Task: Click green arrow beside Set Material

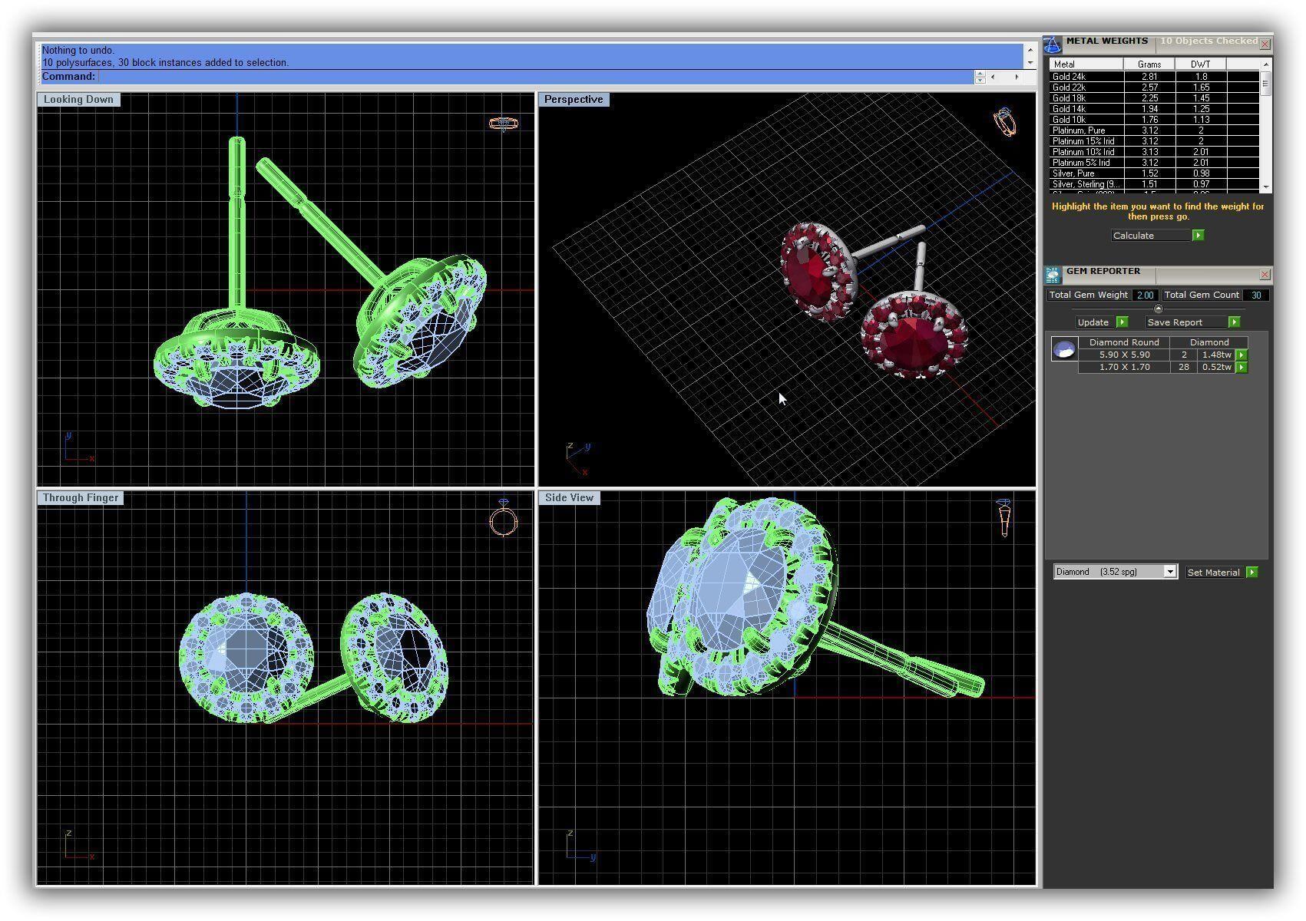Action: click(1252, 573)
